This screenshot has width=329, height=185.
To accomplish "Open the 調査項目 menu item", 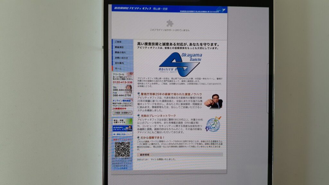I will (x=122, y=47).
